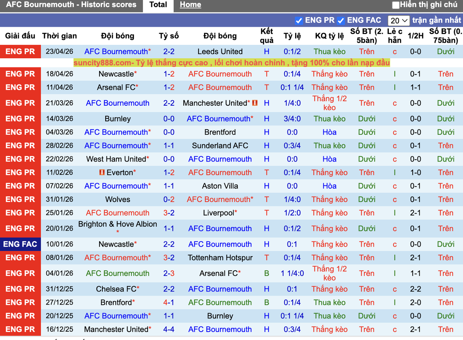Open Leeds United team link

tap(220, 51)
